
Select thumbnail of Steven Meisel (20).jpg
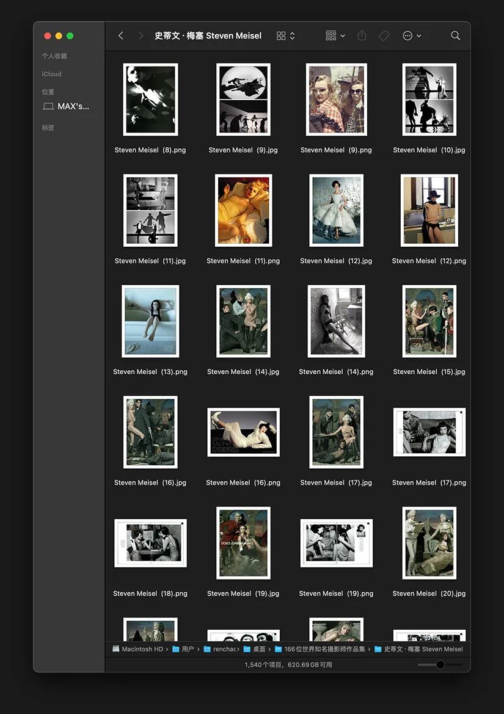[429, 543]
